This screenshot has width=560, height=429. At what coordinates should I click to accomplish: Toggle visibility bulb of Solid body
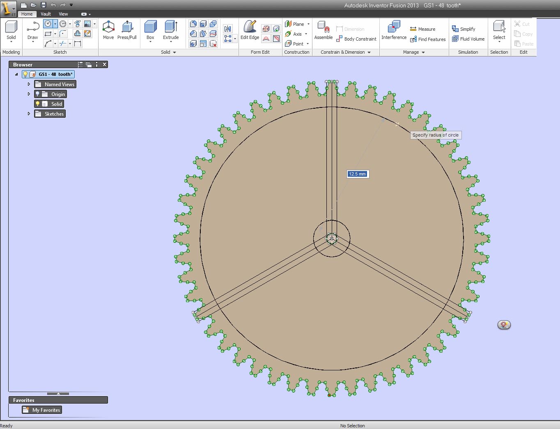37,104
